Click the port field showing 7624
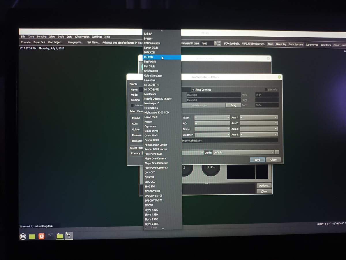Image resolution: width=346 pixels, height=260 pixels. 267,95
